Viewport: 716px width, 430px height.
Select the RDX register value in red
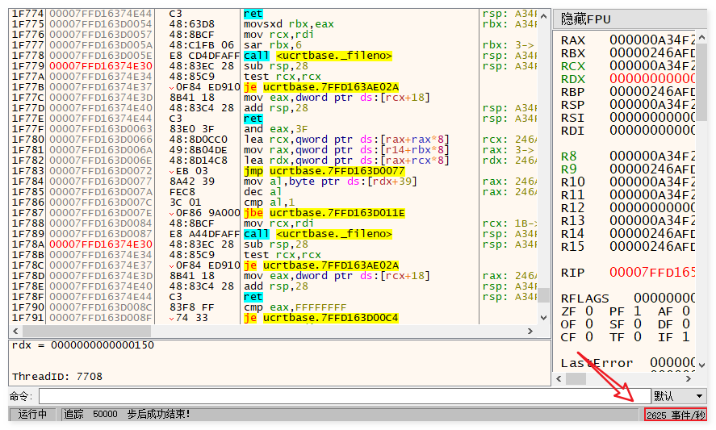point(652,78)
